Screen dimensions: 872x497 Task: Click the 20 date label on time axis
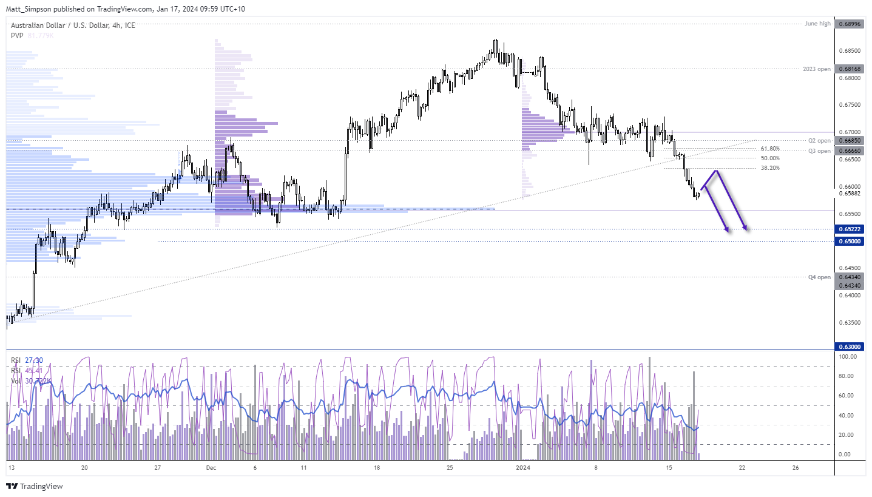pyautogui.click(x=85, y=468)
